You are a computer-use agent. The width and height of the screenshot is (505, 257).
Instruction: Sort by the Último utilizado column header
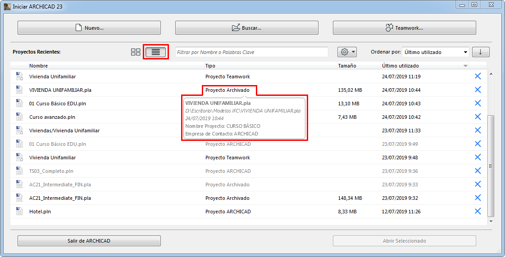(x=424, y=66)
